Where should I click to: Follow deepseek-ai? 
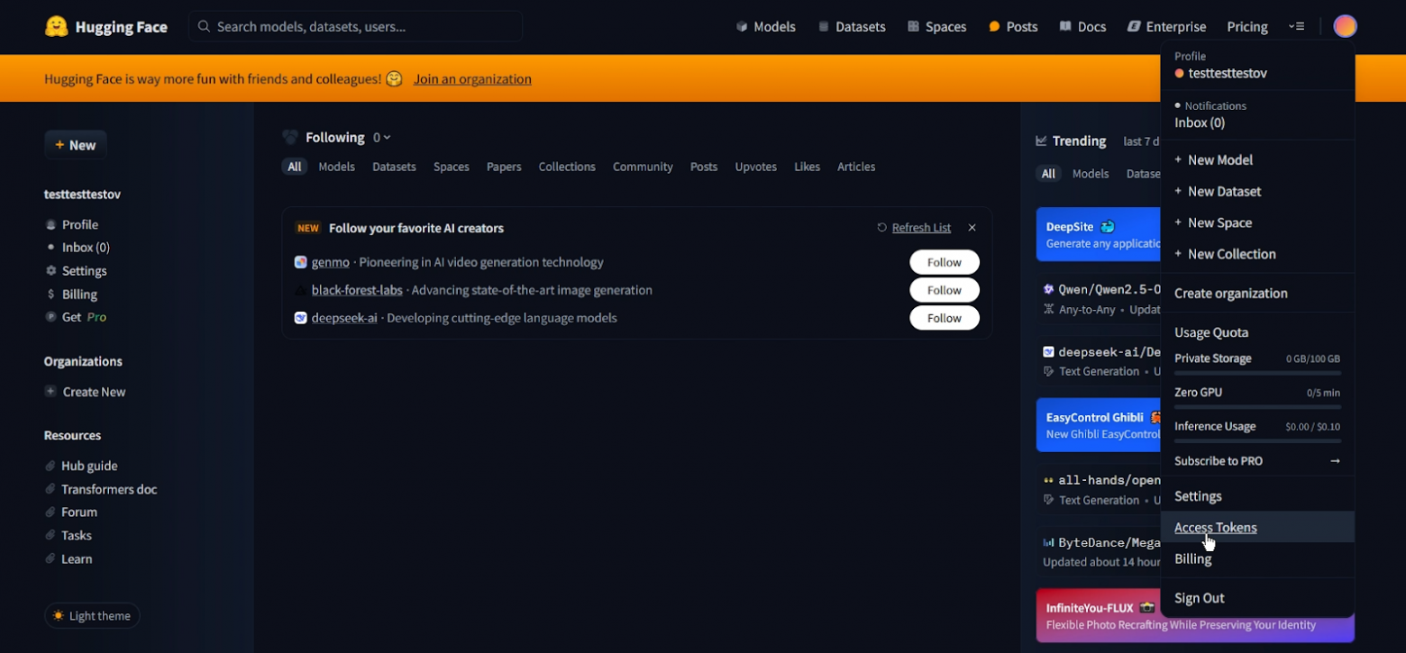(x=945, y=318)
